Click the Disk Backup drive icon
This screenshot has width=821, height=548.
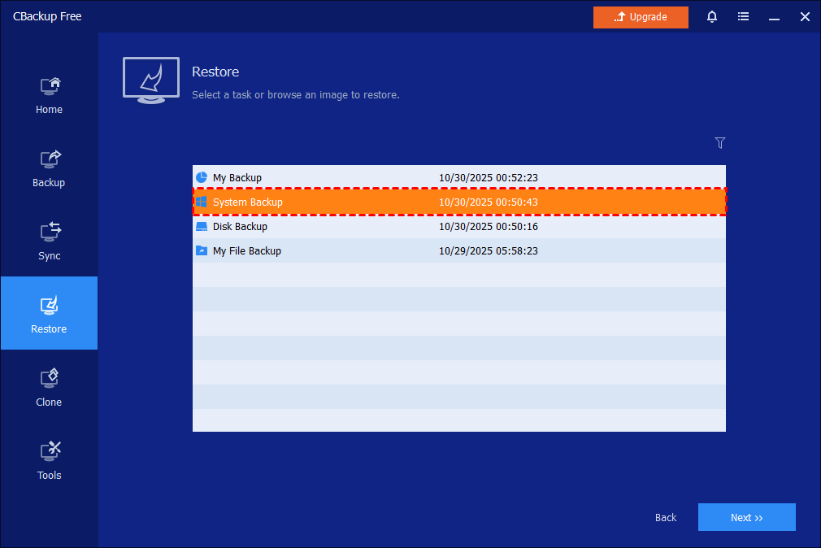(202, 226)
